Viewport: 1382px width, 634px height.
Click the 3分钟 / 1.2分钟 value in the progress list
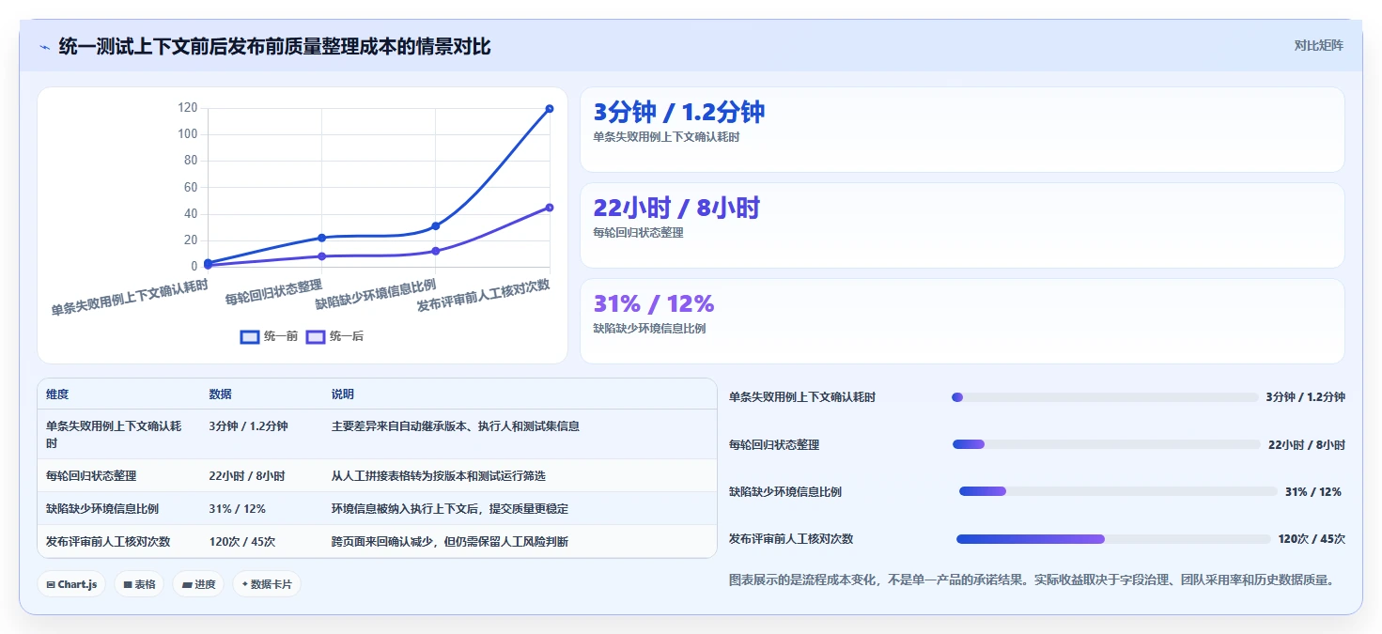click(1306, 397)
